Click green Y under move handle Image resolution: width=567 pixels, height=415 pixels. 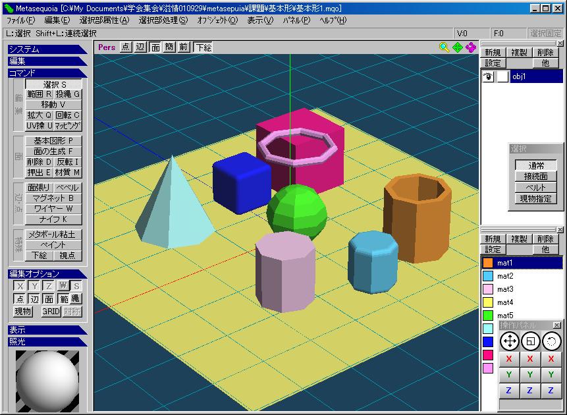pyautogui.click(x=509, y=374)
